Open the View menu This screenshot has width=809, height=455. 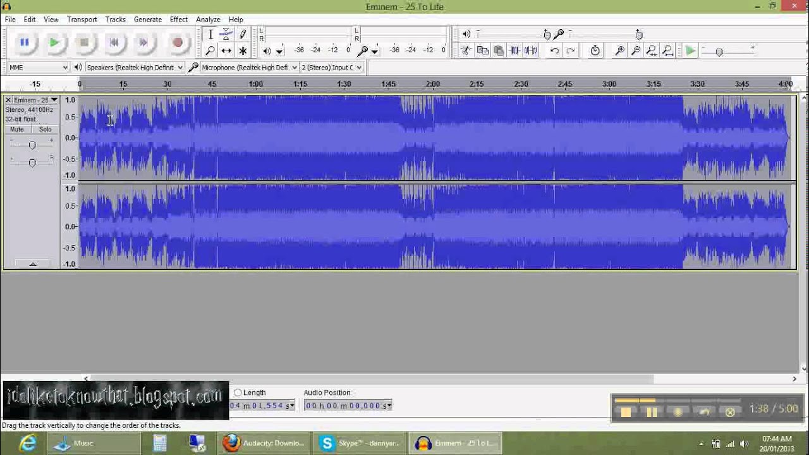click(51, 20)
